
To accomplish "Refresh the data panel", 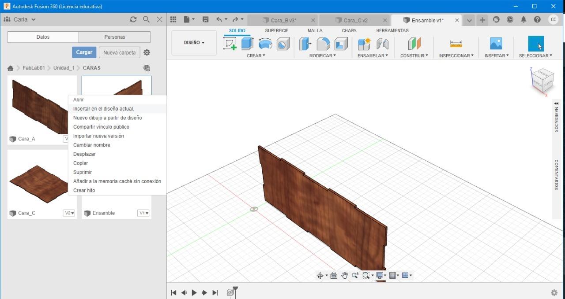I will pos(133,19).
